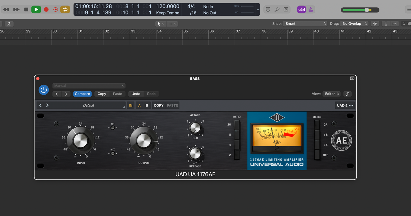The height and width of the screenshot is (216, 411).
Task: Open the pointer left-click tool menu
Action: tap(161, 24)
